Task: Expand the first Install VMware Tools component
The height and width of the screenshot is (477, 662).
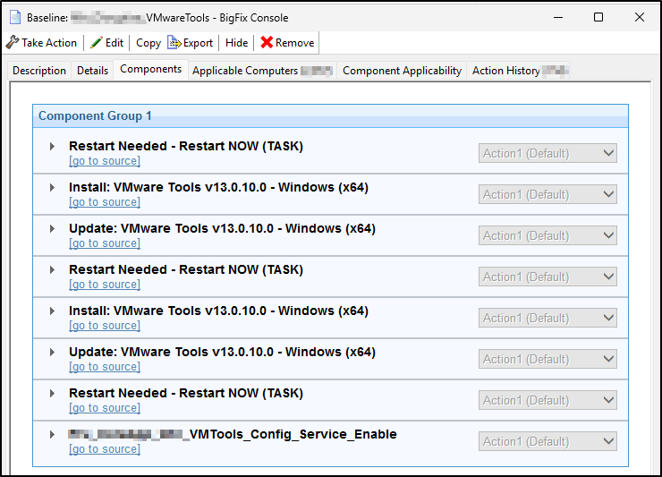Action: (x=53, y=188)
